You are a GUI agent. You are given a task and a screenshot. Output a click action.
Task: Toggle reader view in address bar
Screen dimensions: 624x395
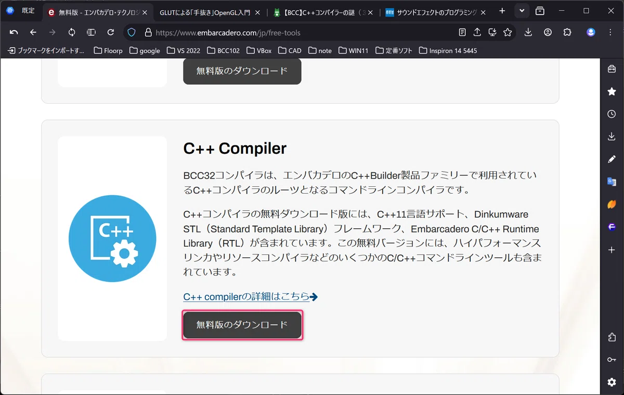tap(462, 32)
